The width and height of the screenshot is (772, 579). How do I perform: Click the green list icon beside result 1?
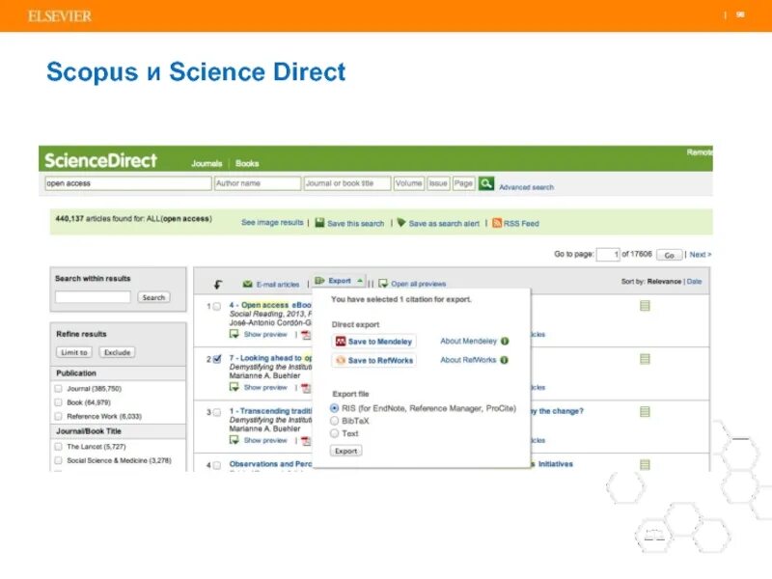[x=645, y=306]
